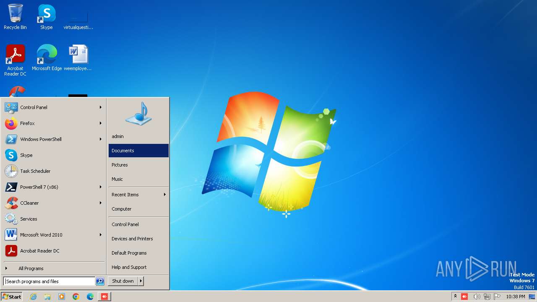Launch CCleaner from the Start menu
Image resolution: width=537 pixels, height=302 pixels.
[54, 203]
